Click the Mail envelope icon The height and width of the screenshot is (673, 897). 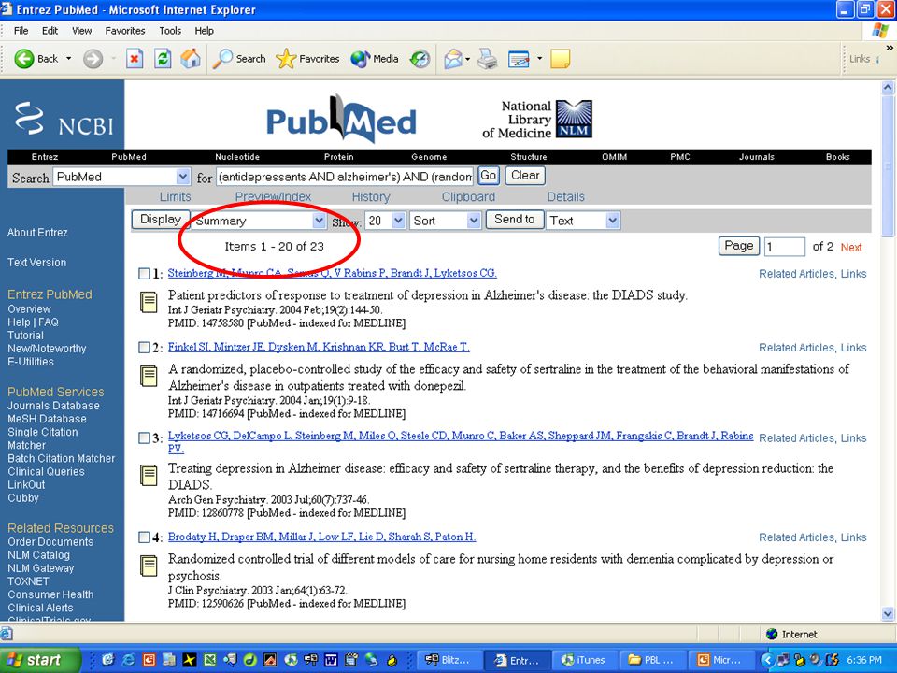452,58
